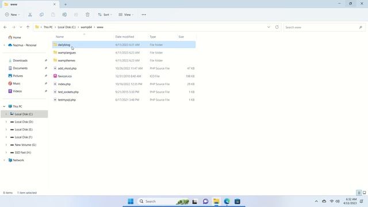
Task: Switch to details view layout icon
Action: 359,193
